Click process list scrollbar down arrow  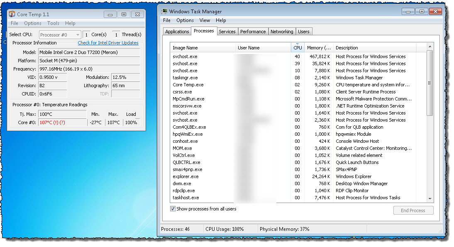(430, 199)
